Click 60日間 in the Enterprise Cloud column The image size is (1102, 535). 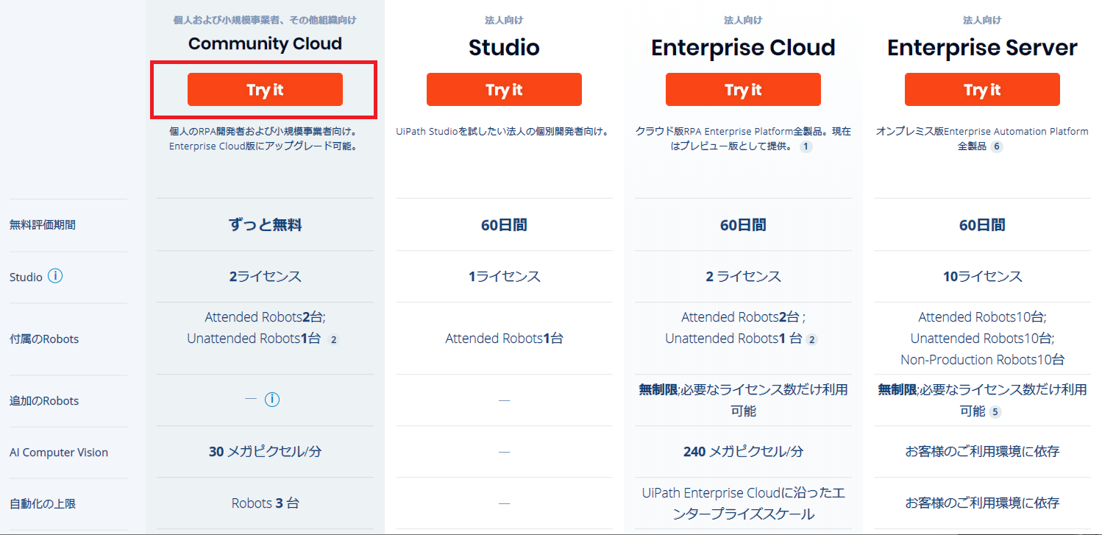[743, 225]
